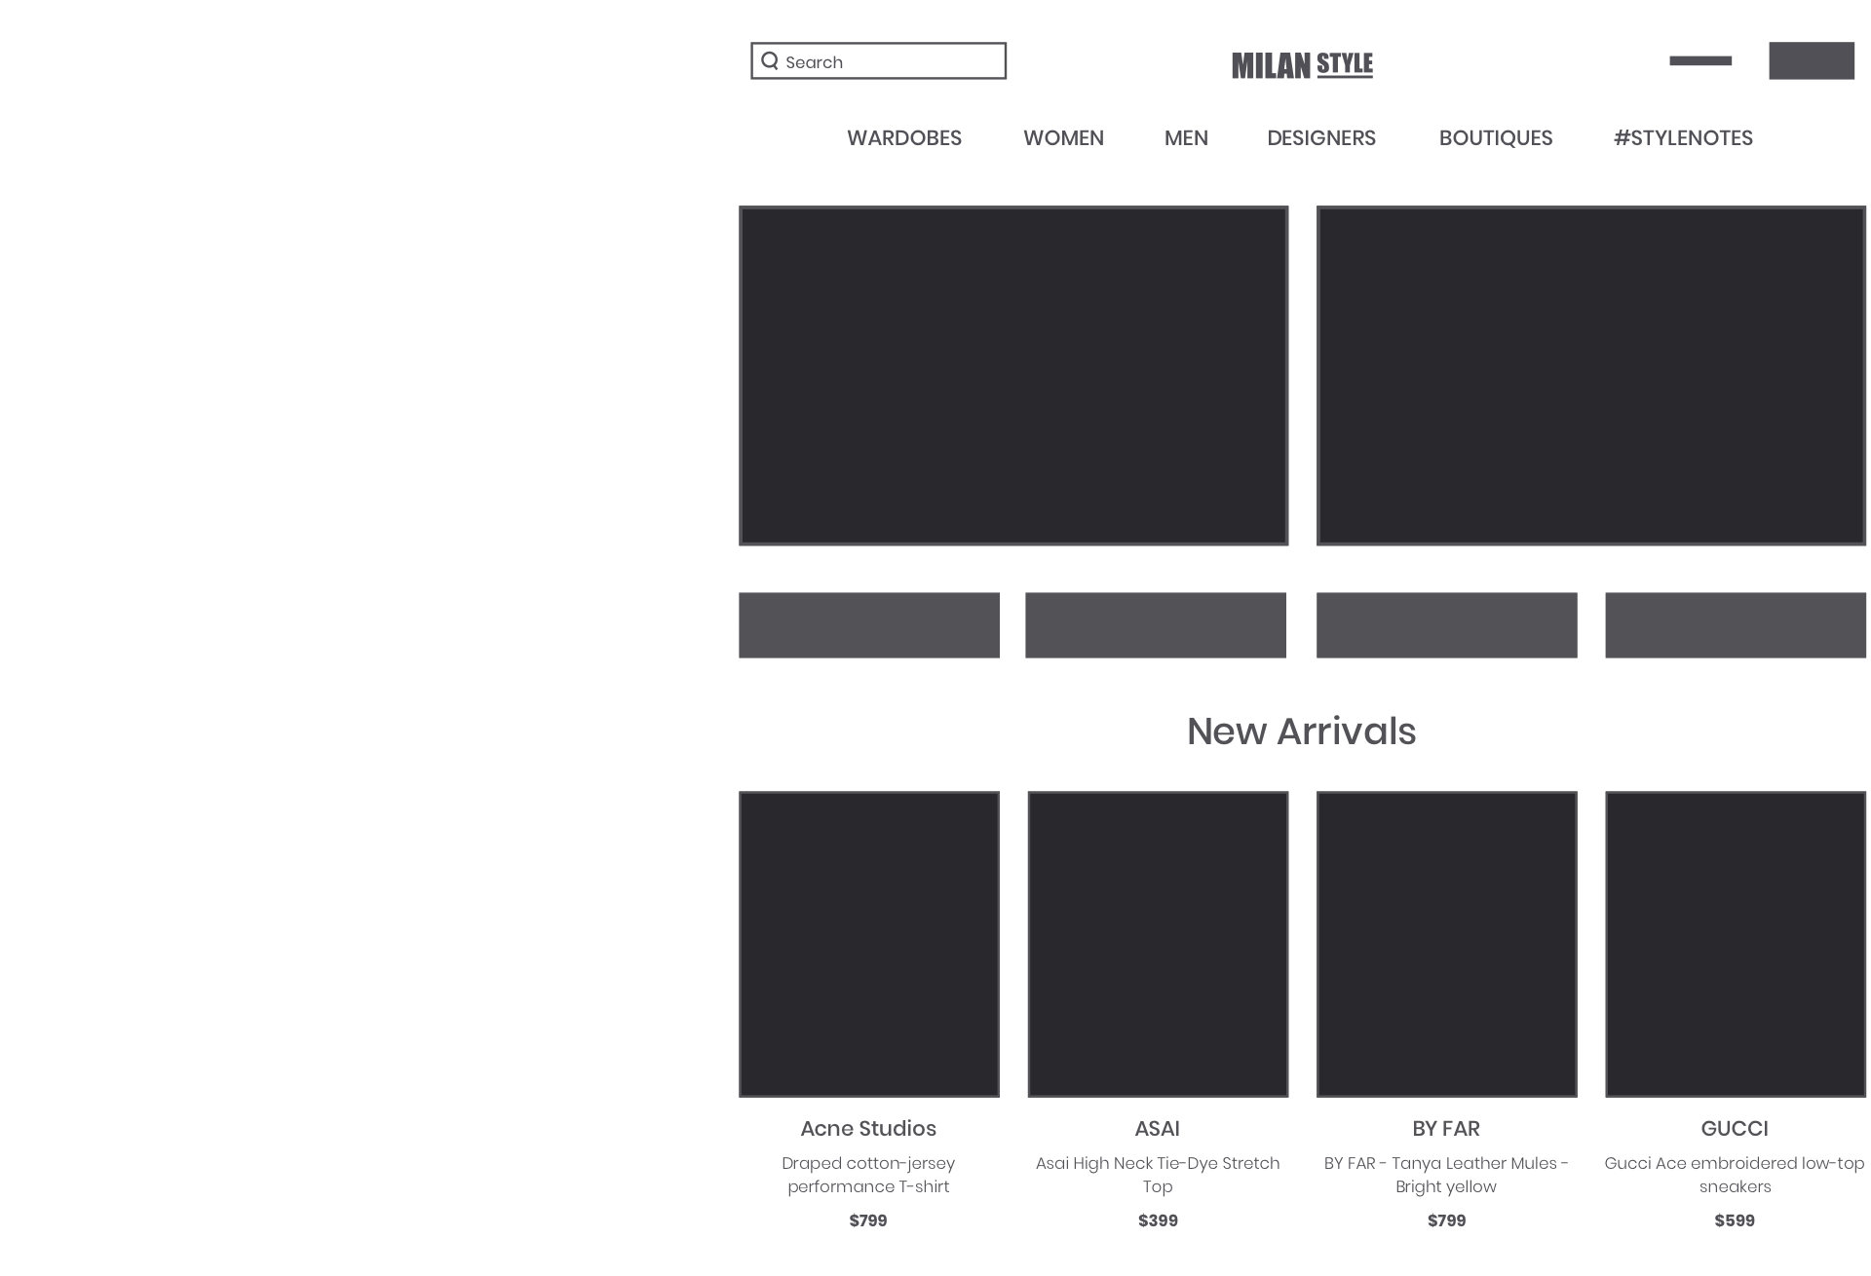Click the cart icon in header
Screen dimensions: 1871x1276
1807,62
